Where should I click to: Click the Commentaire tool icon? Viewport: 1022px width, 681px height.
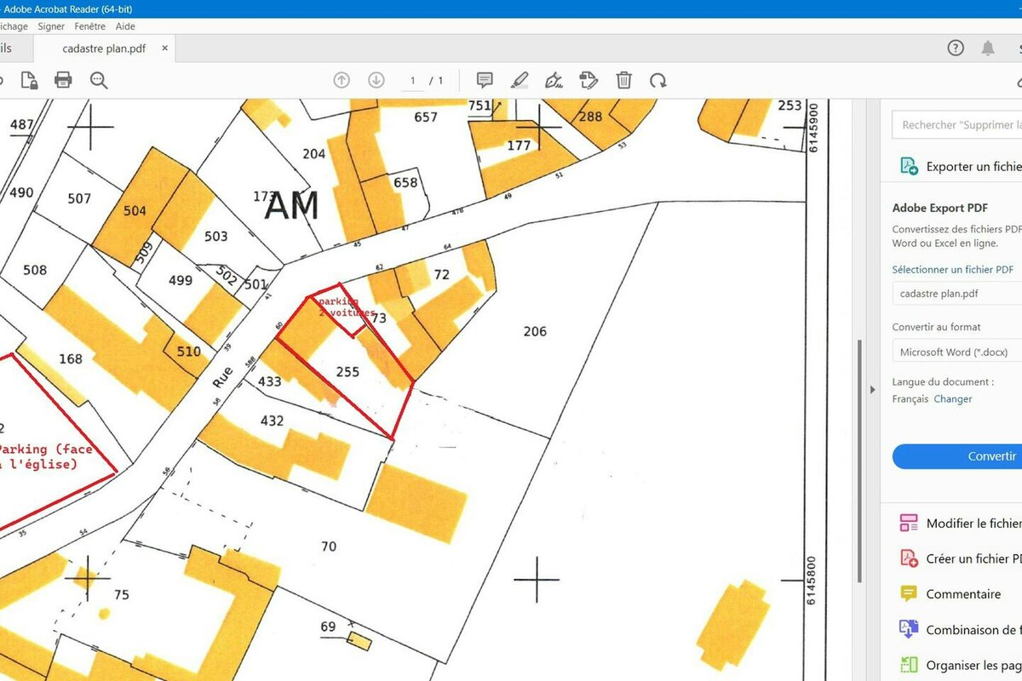click(x=909, y=593)
